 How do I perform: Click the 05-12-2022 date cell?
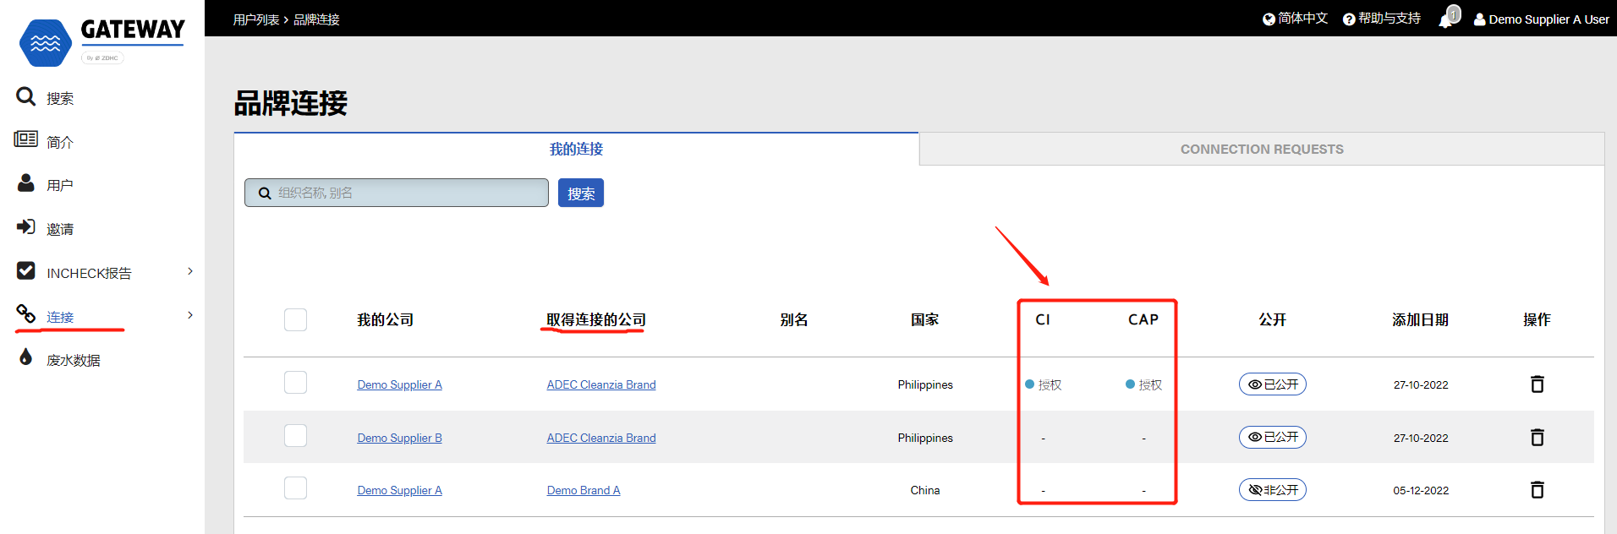click(1421, 491)
